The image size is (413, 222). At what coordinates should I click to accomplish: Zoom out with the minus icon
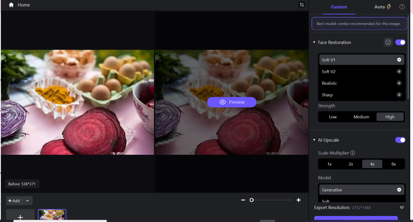click(x=243, y=200)
